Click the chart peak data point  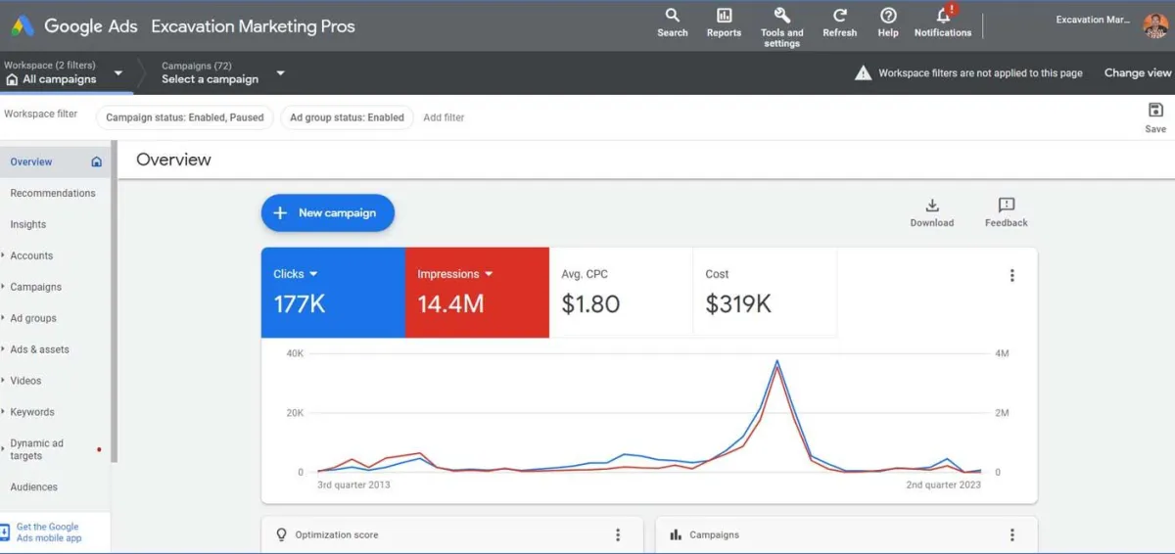(777, 361)
